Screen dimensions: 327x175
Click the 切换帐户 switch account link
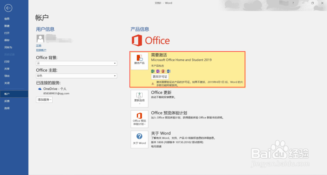[x=41, y=50]
